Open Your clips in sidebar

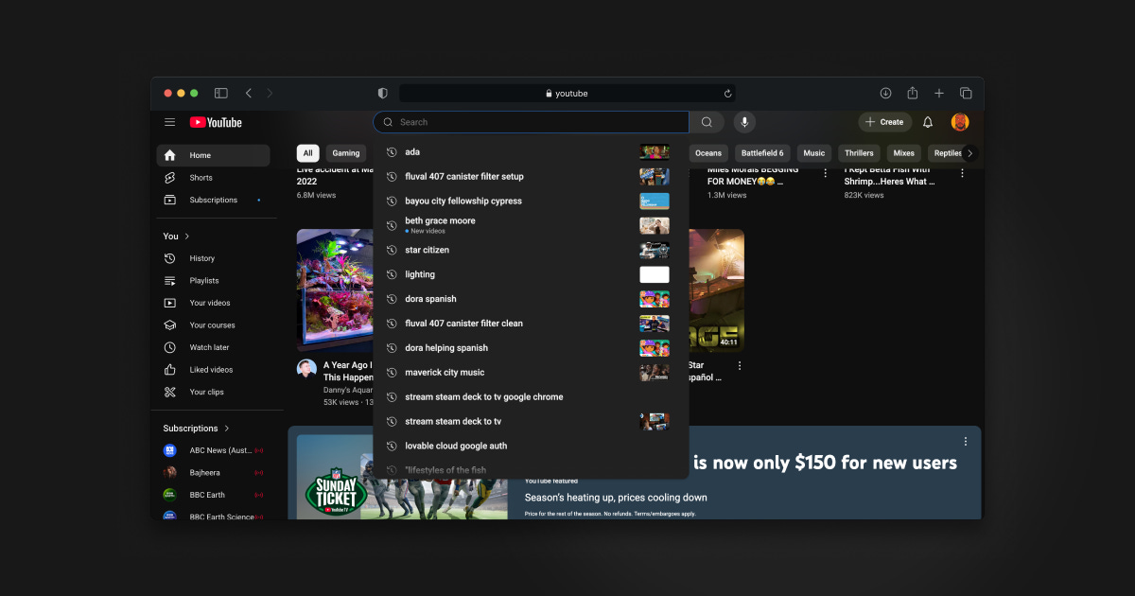pyautogui.click(x=213, y=392)
